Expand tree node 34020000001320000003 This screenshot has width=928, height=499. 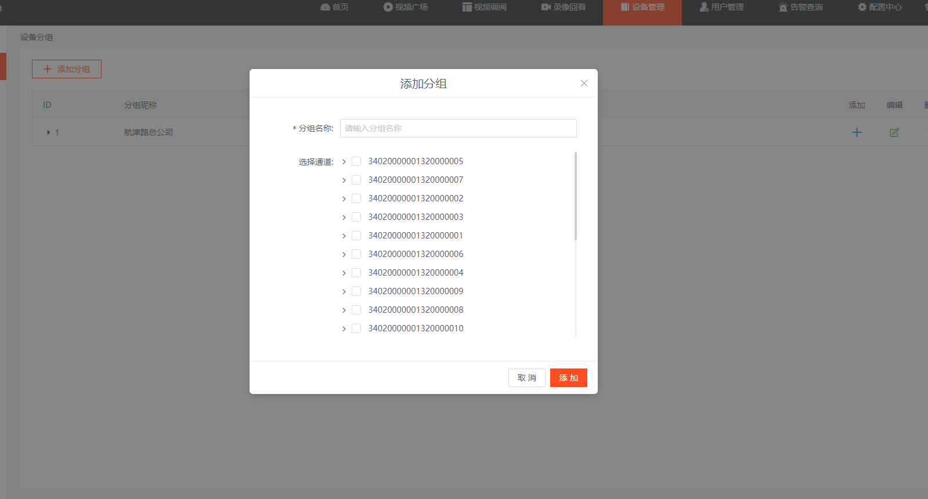[344, 218]
